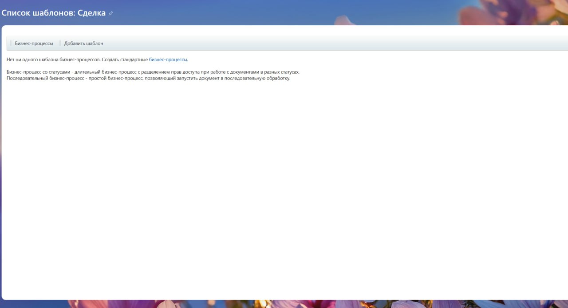This screenshot has height=308, width=568.
Task: Click the empty toolbar area right of Добавить шаблон
Action: [333, 43]
